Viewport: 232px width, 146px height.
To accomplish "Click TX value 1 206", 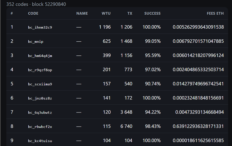I will coord(126,27).
